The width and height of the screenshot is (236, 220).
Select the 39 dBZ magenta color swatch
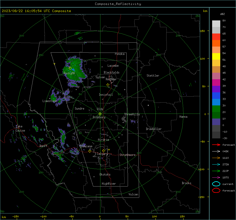[216, 83]
